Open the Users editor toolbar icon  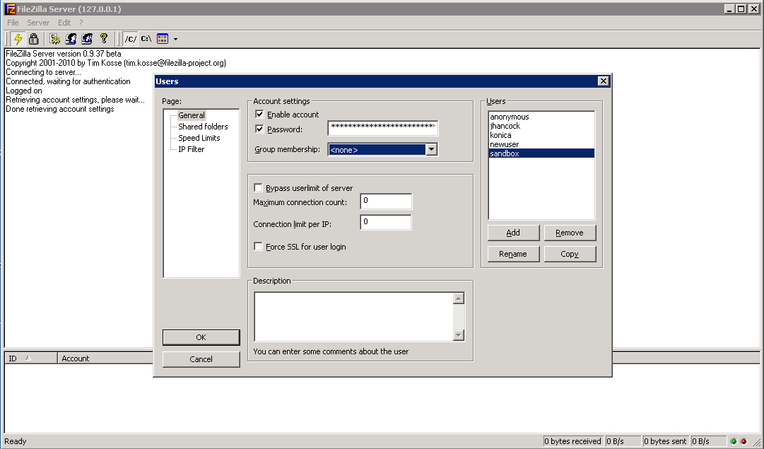71,39
